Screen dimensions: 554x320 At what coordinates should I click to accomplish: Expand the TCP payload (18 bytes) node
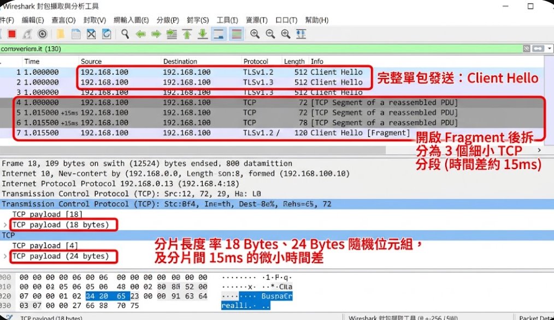point(5,225)
